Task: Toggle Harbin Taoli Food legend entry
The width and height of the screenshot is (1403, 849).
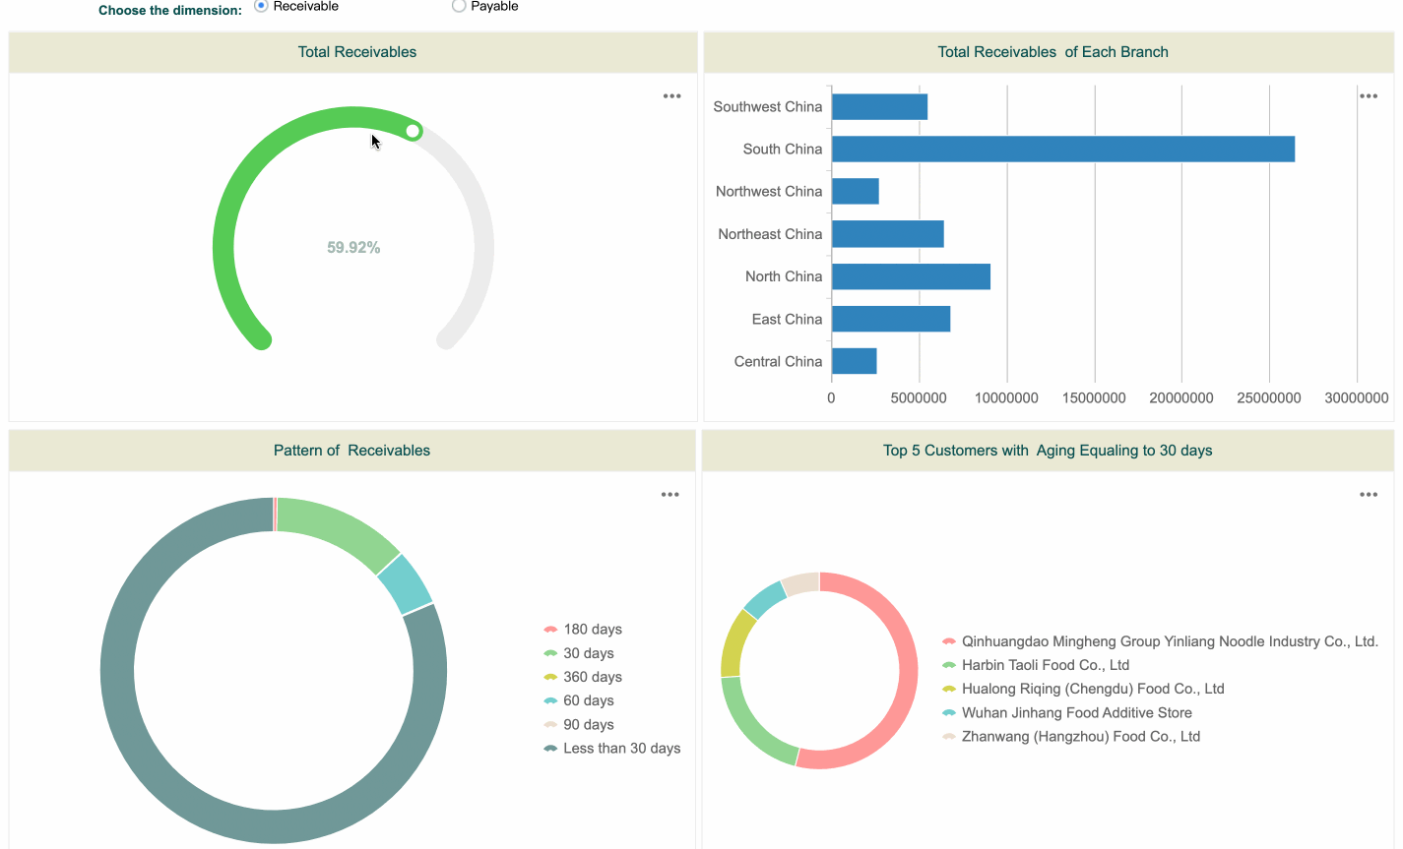Action: click(x=1036, y=665)
